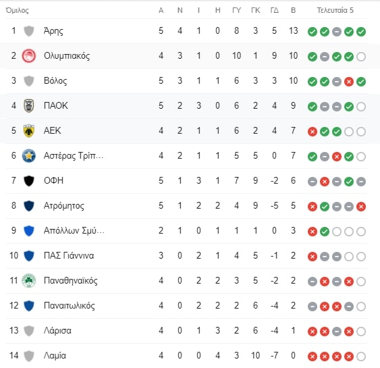
Task: Click the Παναθηναϊκός shamrock crest
Action: (x=29, y=281)
